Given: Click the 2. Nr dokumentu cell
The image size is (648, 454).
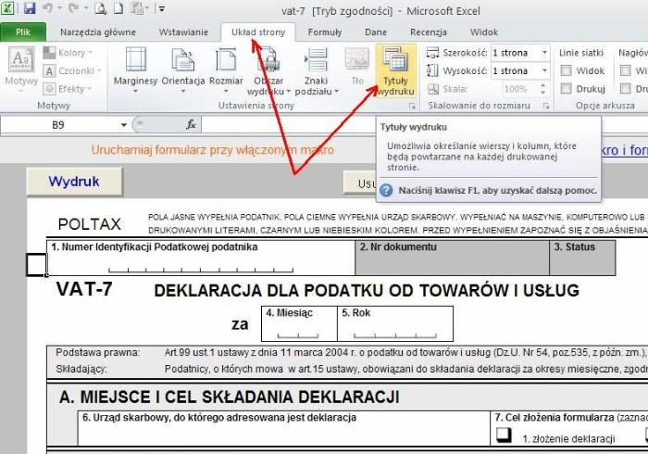Looking at the screenshot, I should coord(452,258).
